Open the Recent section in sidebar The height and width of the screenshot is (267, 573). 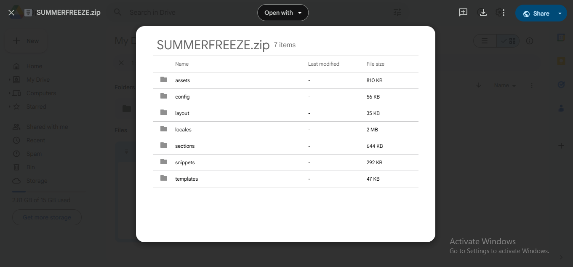[35, 140]
